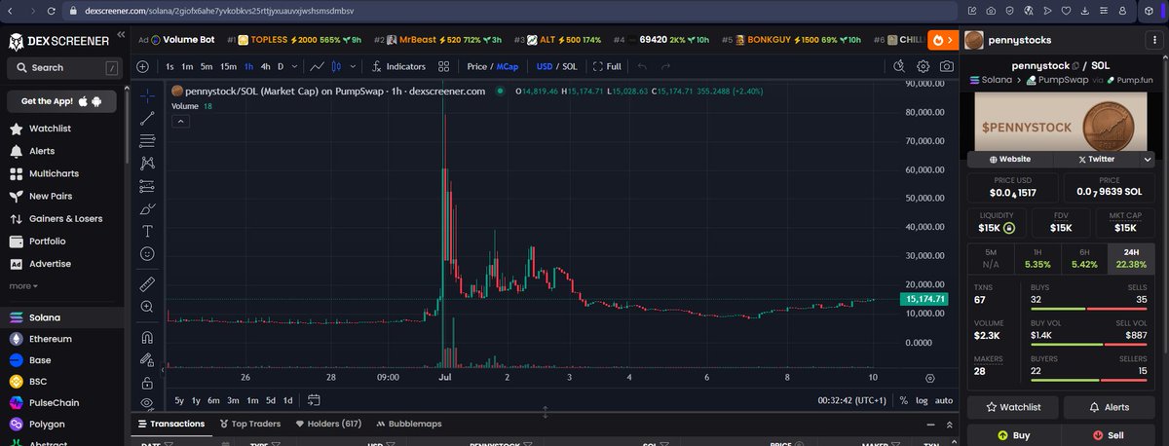Screen dimensions: 1169x446
Task: Expand the 'more' sidebar menu
Action: (x=23, y=285)
